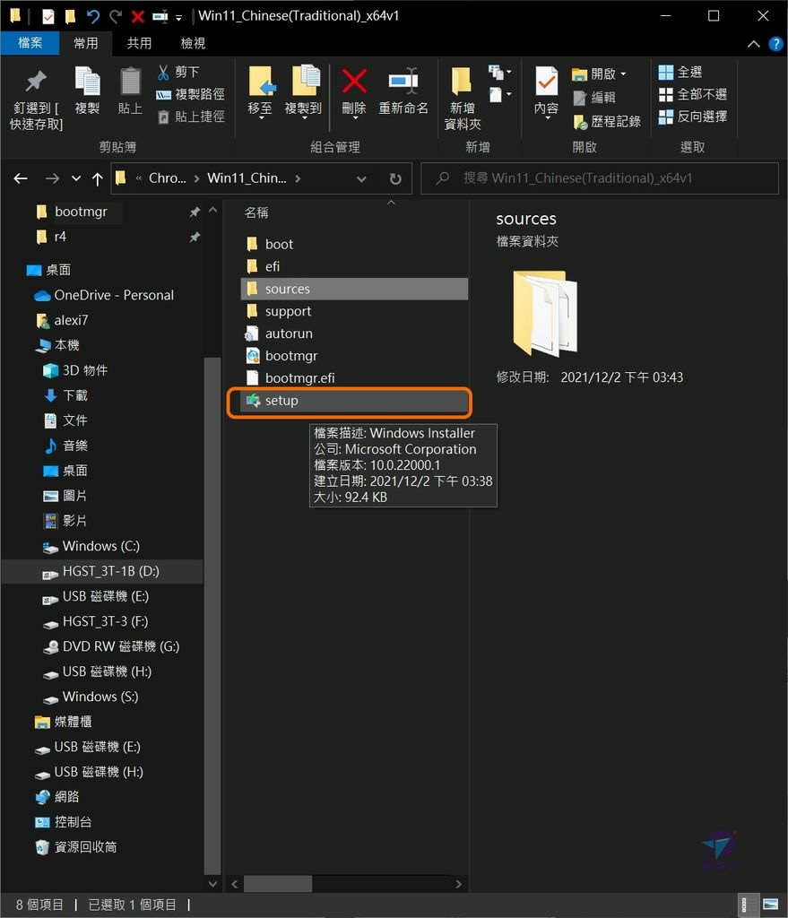Screen dimensions: 788x918
Task: Select OneDrive - Personal in sidebar
Action: pos(104,295)
